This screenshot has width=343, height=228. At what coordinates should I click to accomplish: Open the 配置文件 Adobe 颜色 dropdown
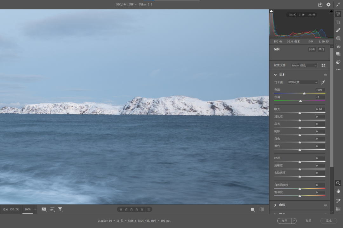pos(304,66)
